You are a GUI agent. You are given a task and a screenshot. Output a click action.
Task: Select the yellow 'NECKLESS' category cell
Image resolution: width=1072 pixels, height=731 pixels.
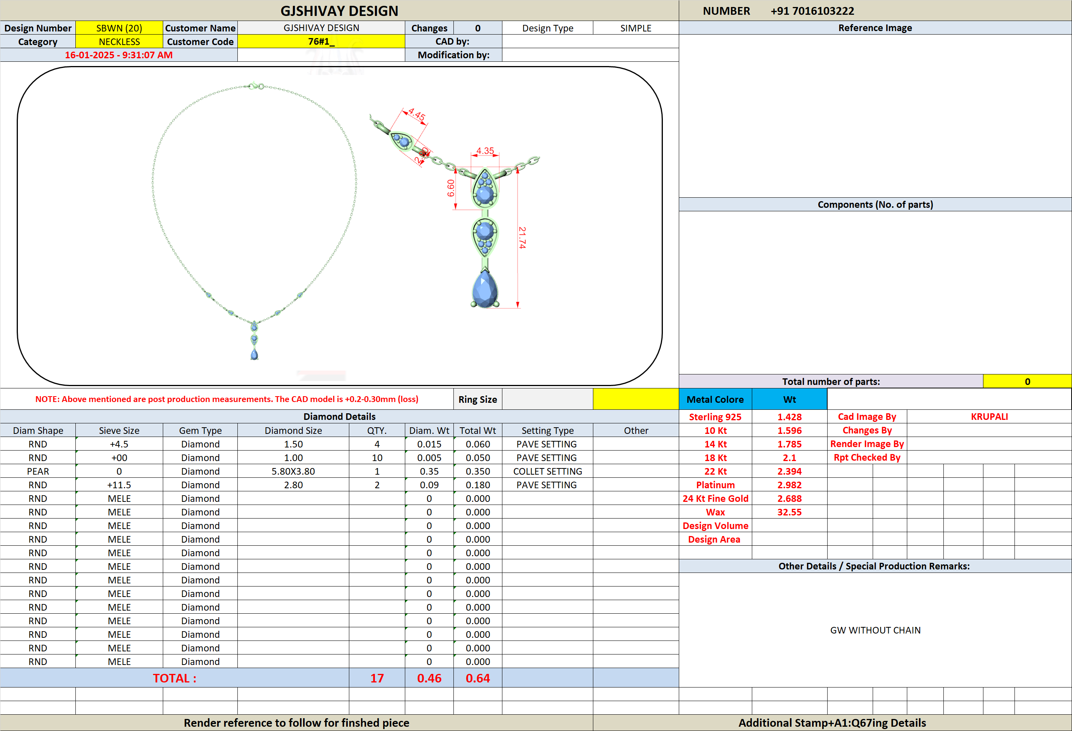click(x=119, y=42)
